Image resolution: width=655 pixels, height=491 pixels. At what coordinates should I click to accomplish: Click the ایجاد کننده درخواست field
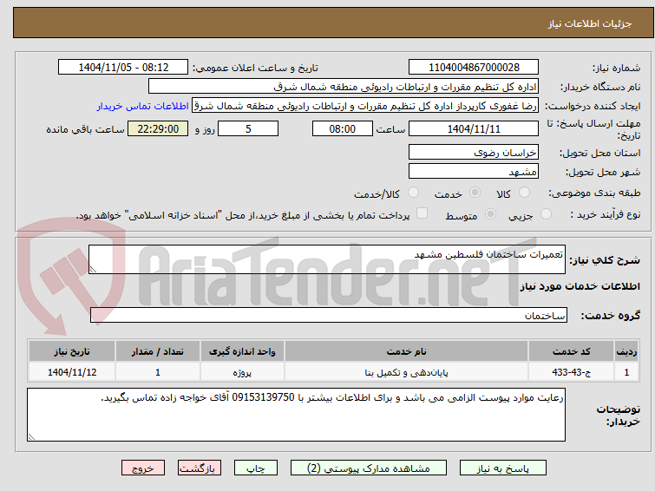pyautogui.click(x=365, y=106)
